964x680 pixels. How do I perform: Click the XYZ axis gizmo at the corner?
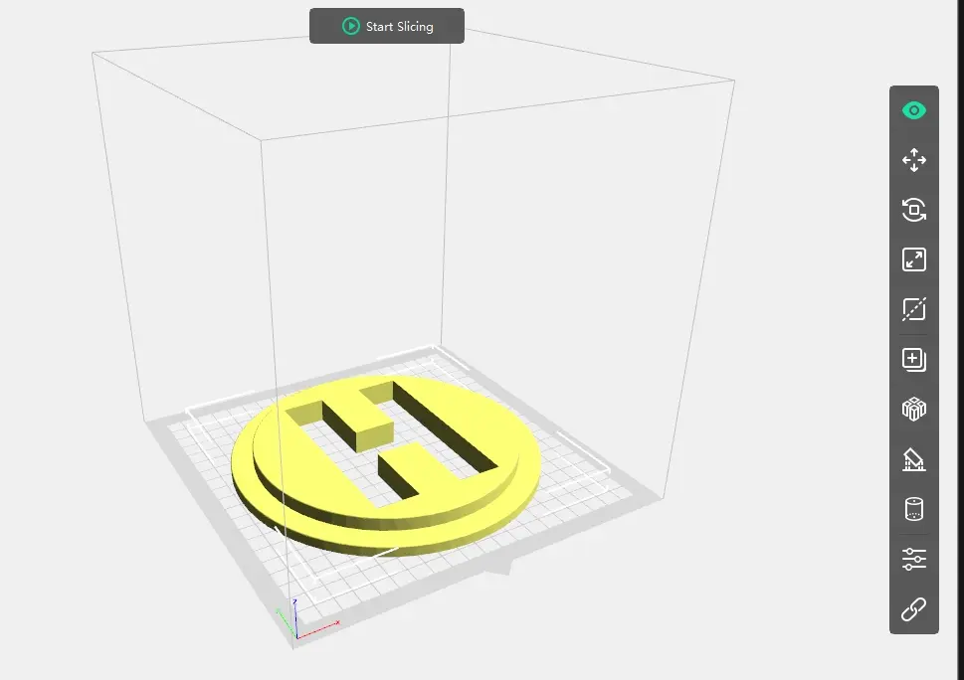293,621
